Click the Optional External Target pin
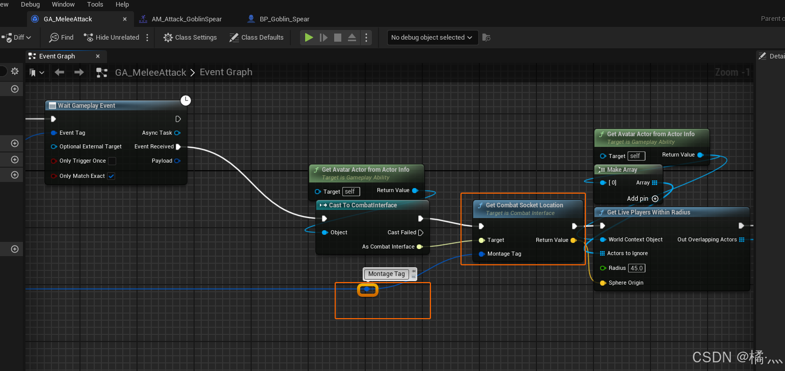 [x=54, y=147]
